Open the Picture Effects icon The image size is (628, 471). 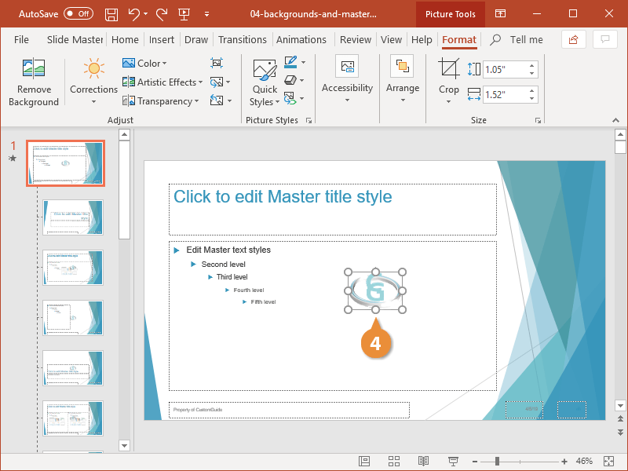pos(290,80)
